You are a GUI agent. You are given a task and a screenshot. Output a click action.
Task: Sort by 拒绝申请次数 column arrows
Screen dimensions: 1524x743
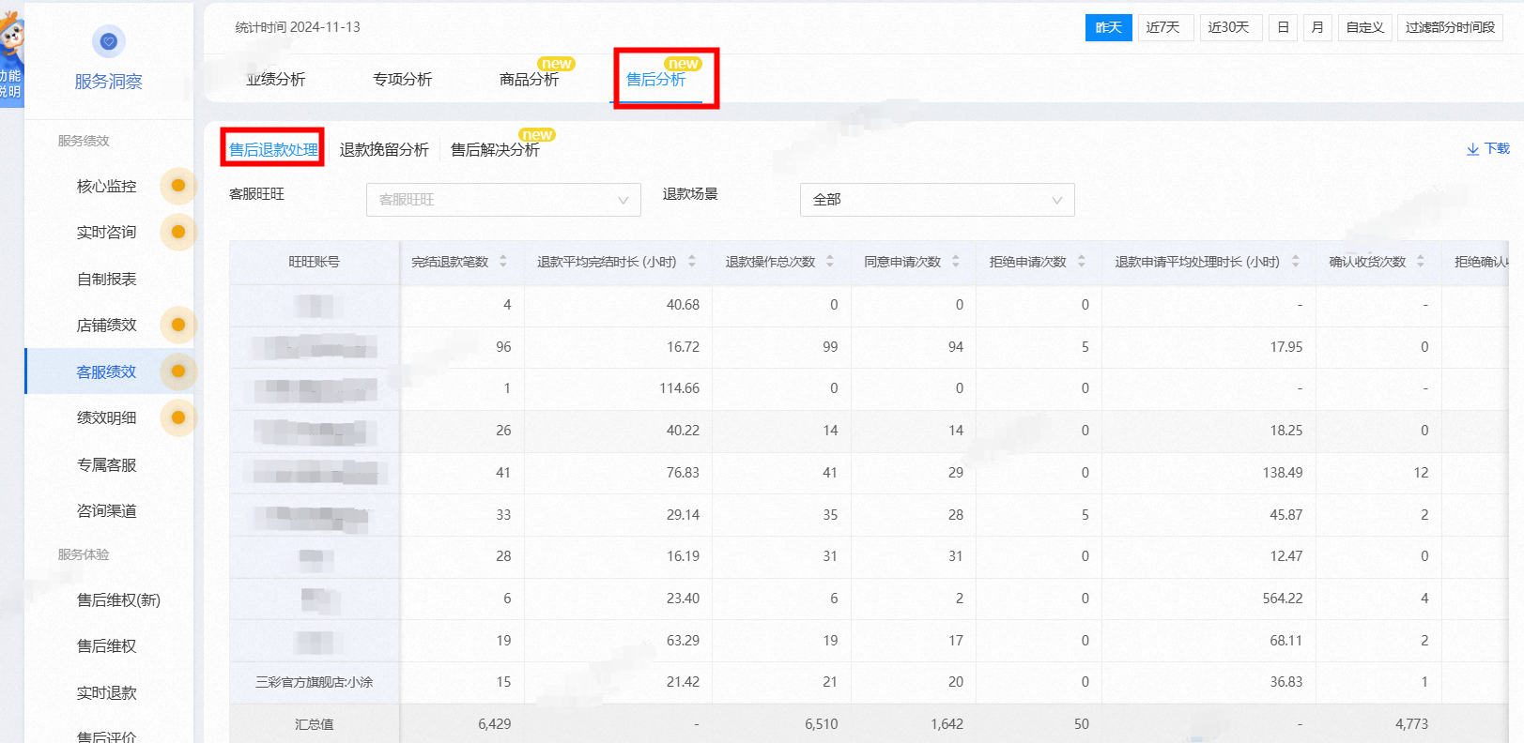pyautogui.click(x=1082, y=262)
